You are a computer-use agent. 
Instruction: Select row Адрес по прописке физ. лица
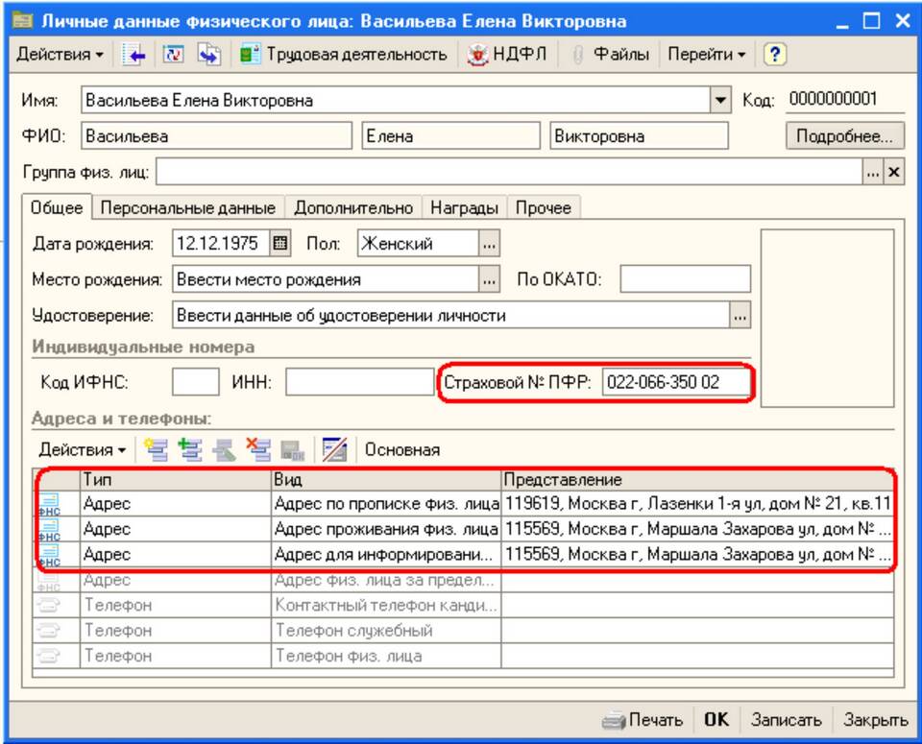[463, 504]
